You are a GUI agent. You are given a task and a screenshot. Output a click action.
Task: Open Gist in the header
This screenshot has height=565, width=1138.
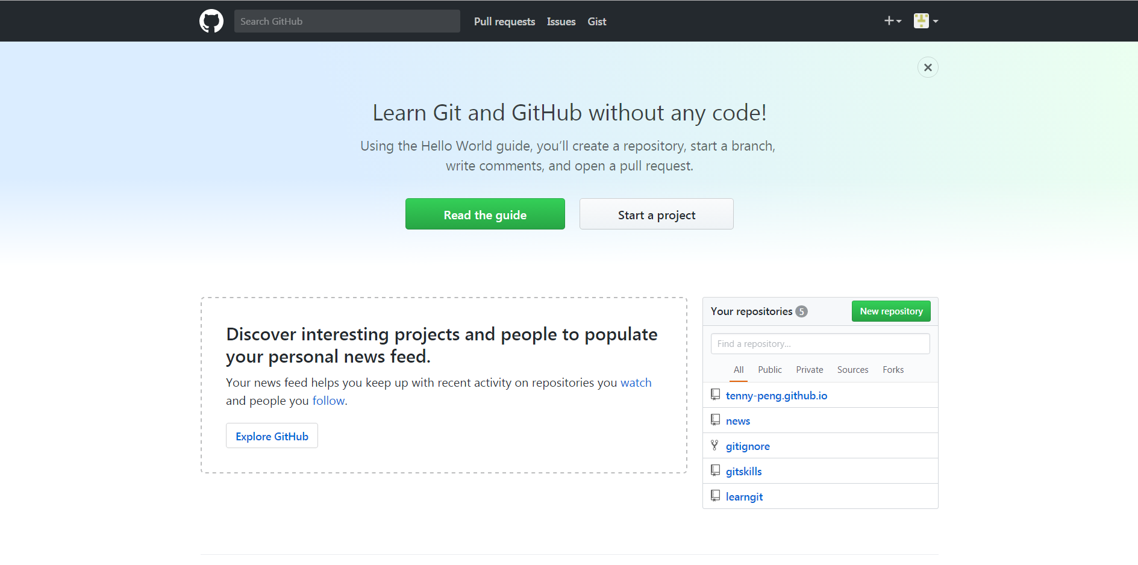597,22
